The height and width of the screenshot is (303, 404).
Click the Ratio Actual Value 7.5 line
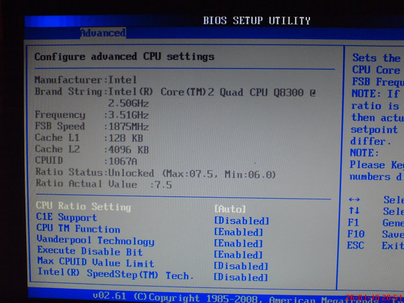(104, 184)
